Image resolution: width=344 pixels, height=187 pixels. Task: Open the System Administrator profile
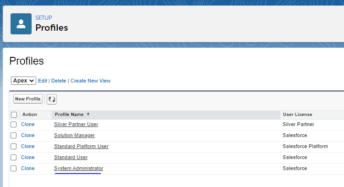(78, 168)
